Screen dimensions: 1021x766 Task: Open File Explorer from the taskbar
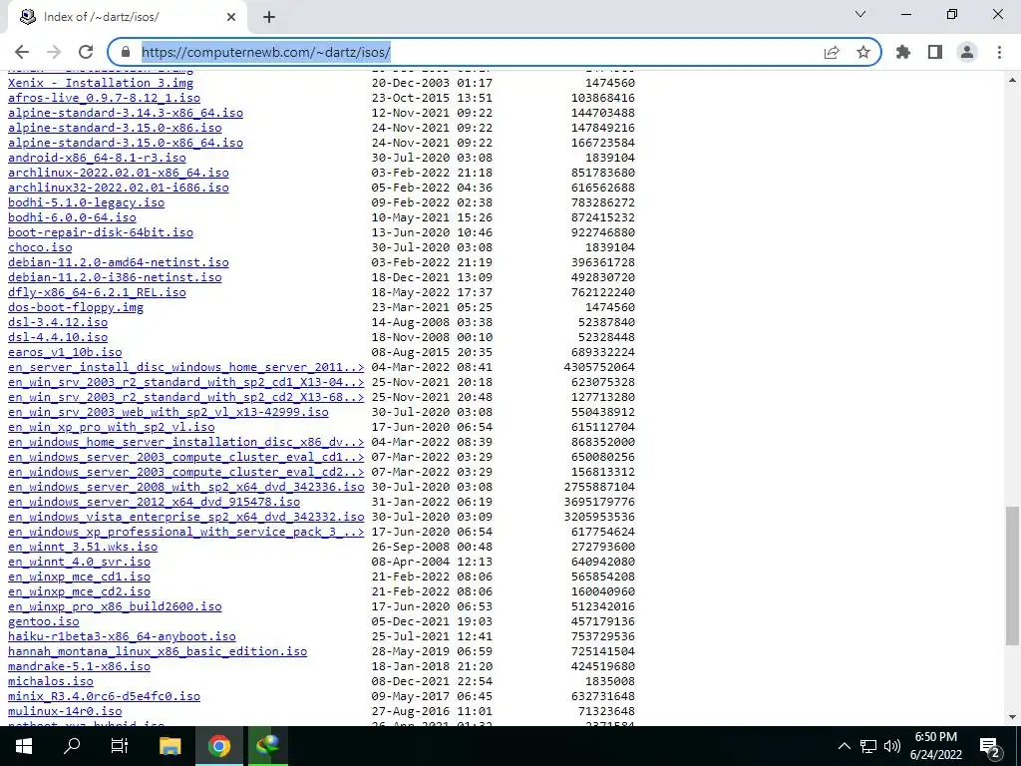pyautogui.click(x=170, y=746)
